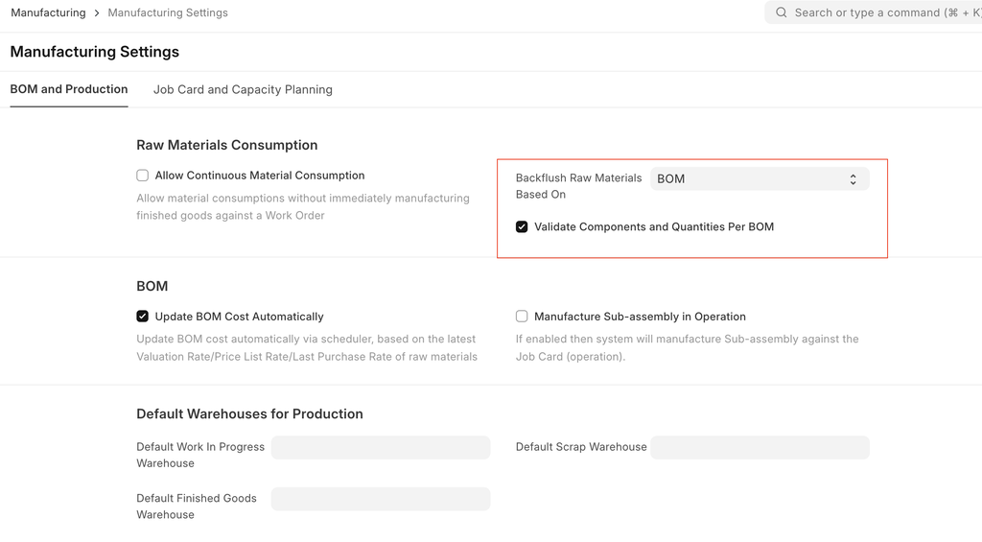Click the search magnifier icon
This screenshot has height=542, width=982.
pos(782,12)
